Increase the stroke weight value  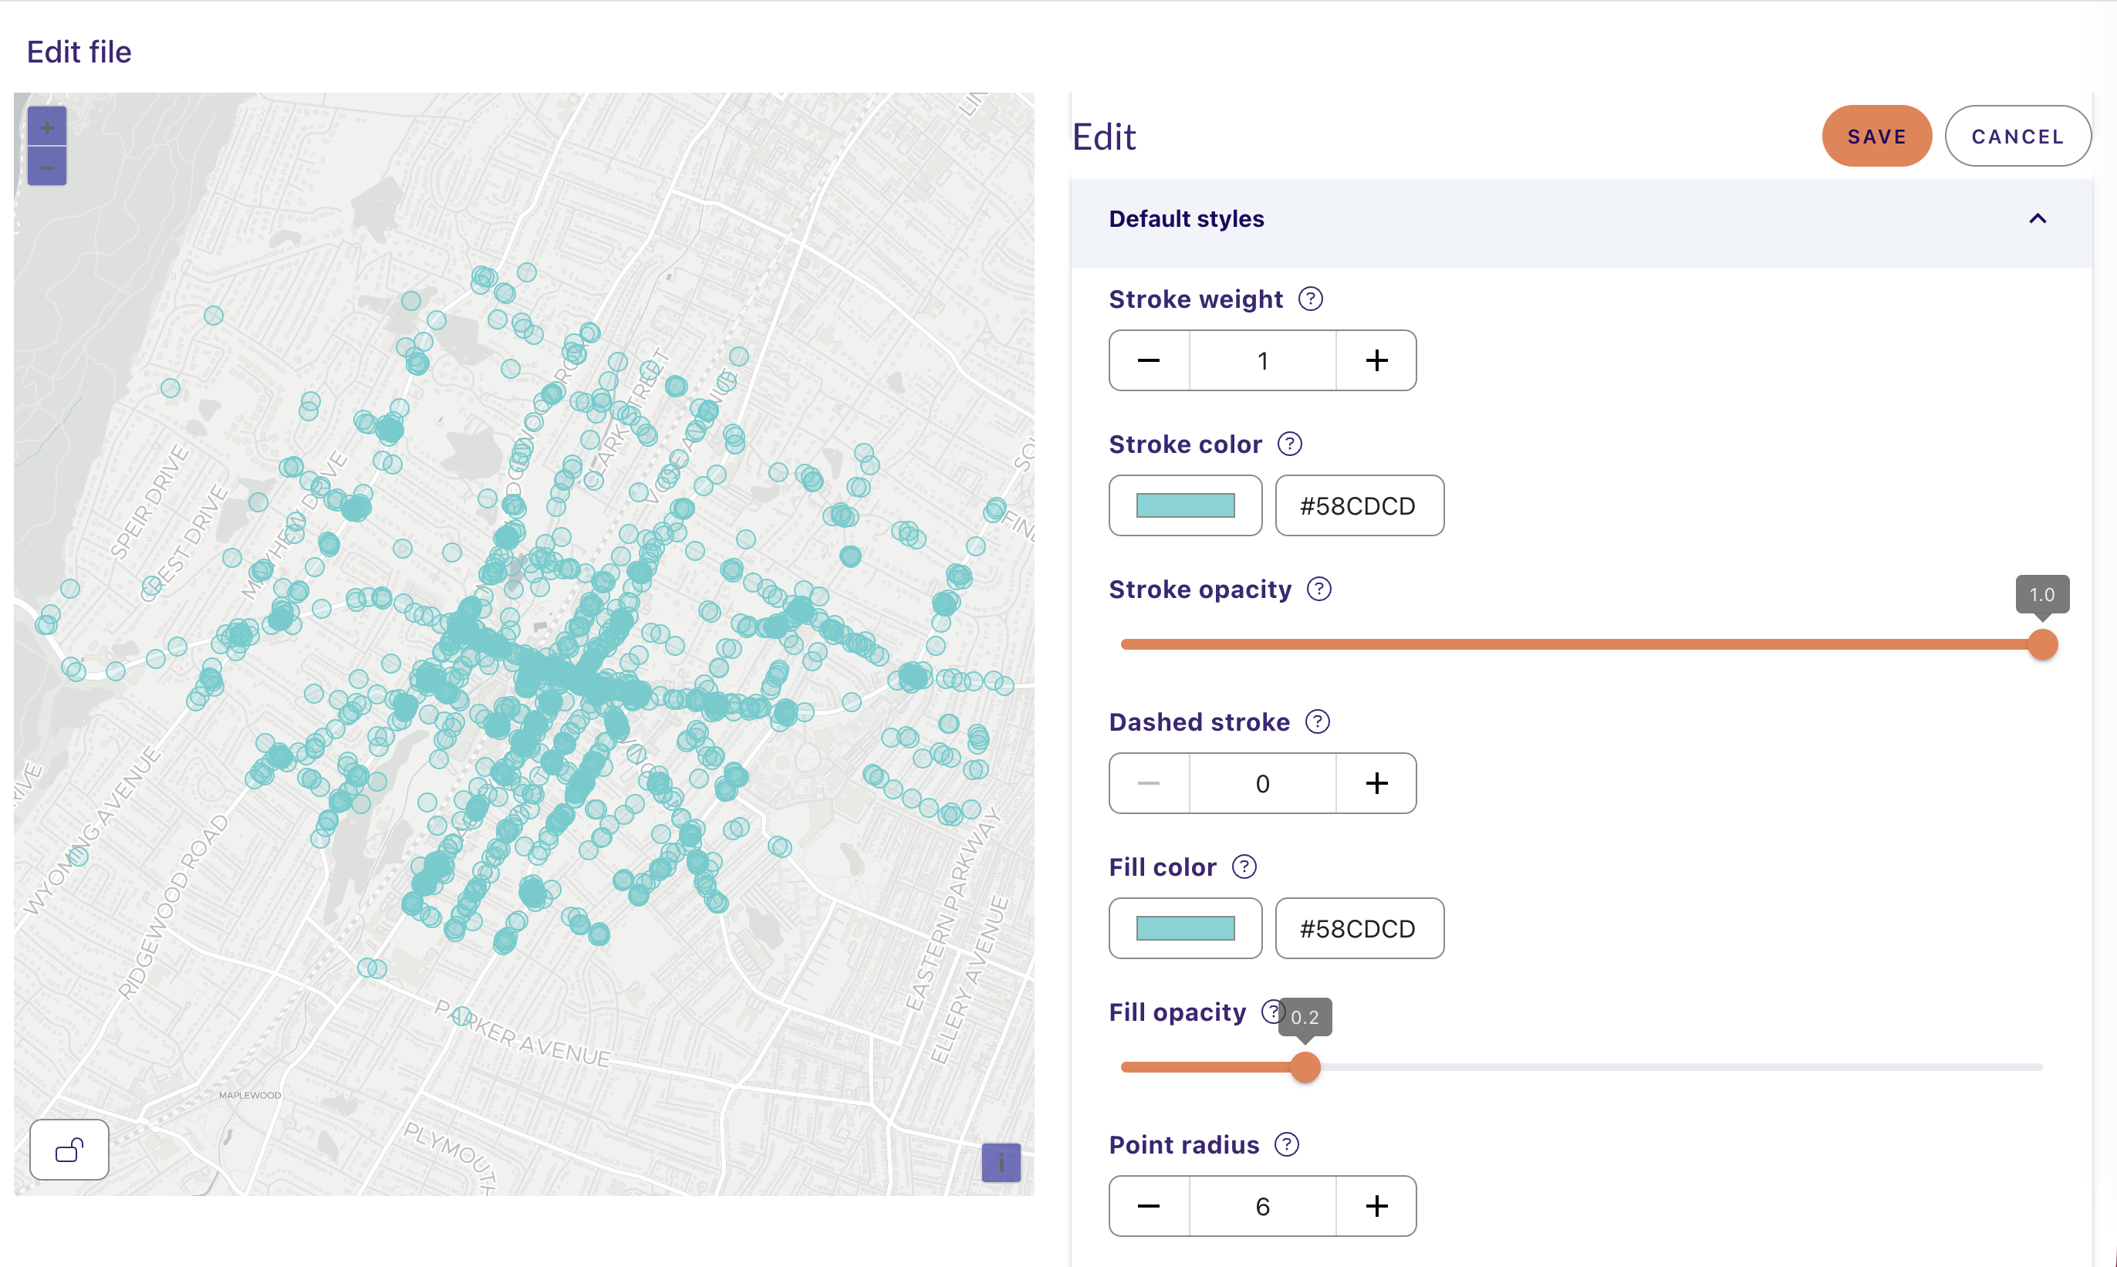1376,360
